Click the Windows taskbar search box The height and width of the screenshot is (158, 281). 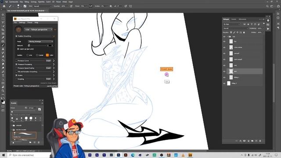(x=29, y=155)
